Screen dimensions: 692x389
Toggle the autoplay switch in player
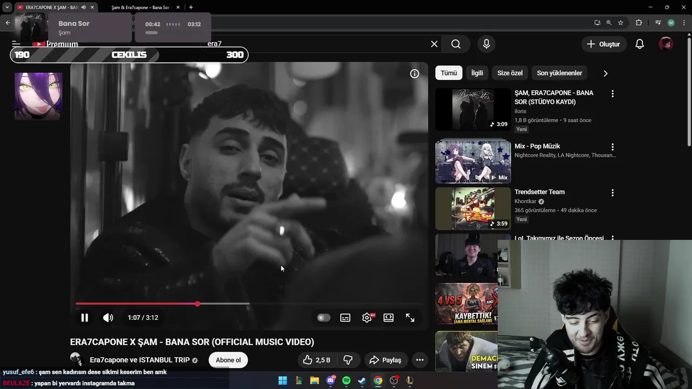click(323, 318)
